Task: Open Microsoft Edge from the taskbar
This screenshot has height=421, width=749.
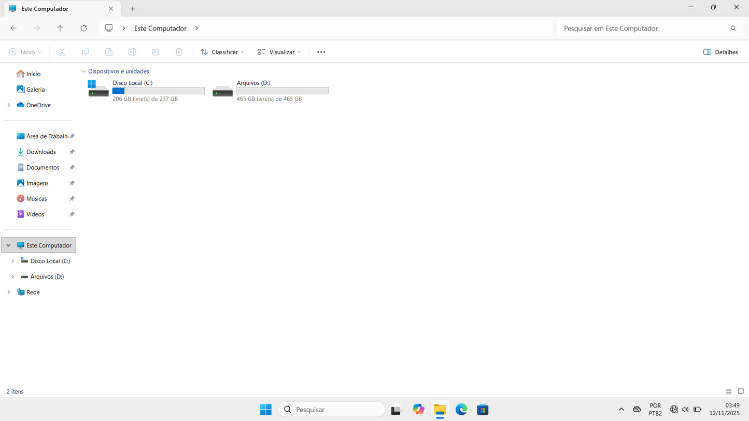Action: [x=461, y=409]
